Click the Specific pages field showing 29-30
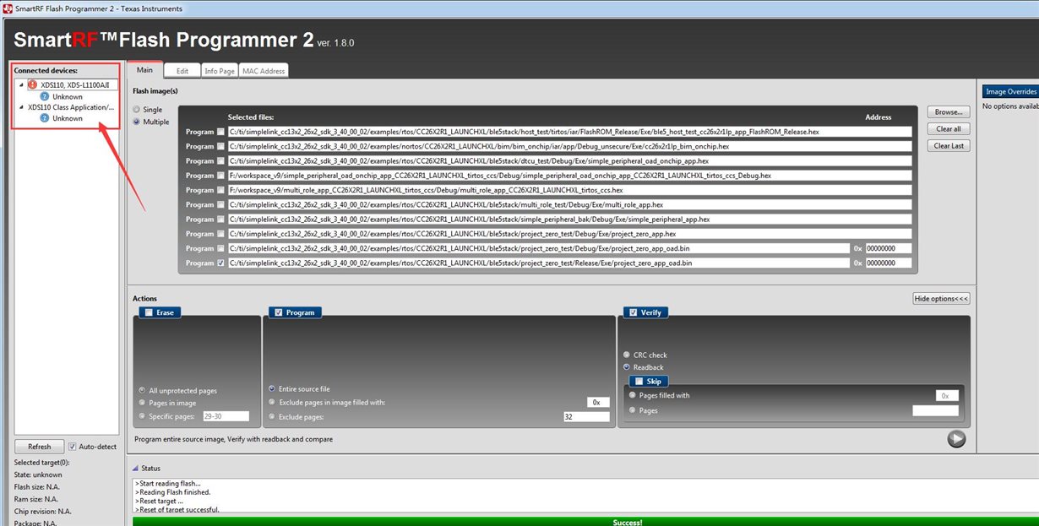 (226, 416)
